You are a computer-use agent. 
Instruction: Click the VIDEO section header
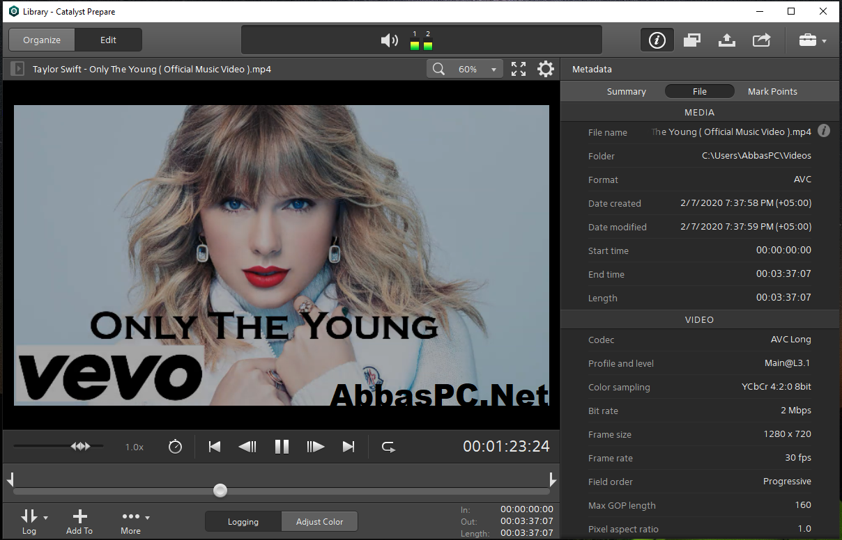click(x=699, y=319)
